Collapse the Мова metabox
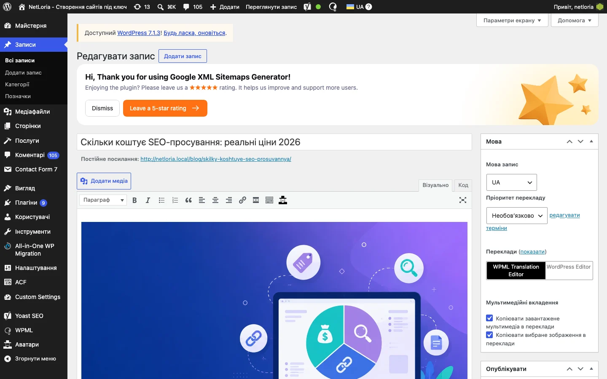This screenshot has width=607, height=379. pos(591,141)
